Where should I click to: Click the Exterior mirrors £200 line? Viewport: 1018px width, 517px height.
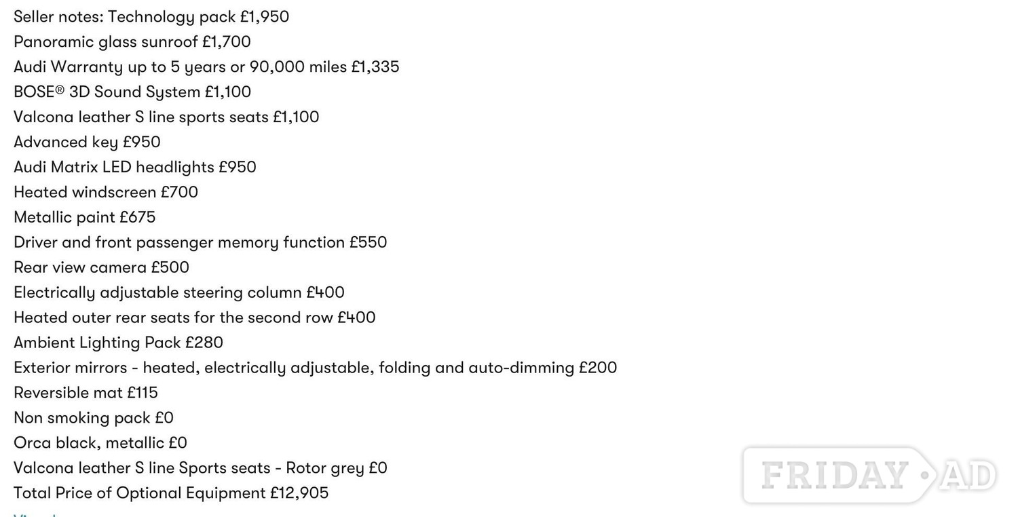(x=316, y=368)
